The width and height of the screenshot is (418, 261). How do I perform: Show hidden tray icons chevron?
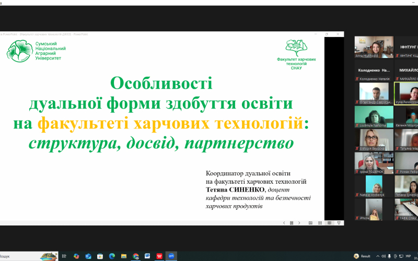pyautogui.click(x=378, y=256)
